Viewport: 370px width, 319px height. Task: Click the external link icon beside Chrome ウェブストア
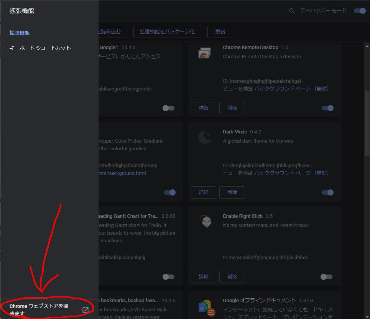pos(86,310)
